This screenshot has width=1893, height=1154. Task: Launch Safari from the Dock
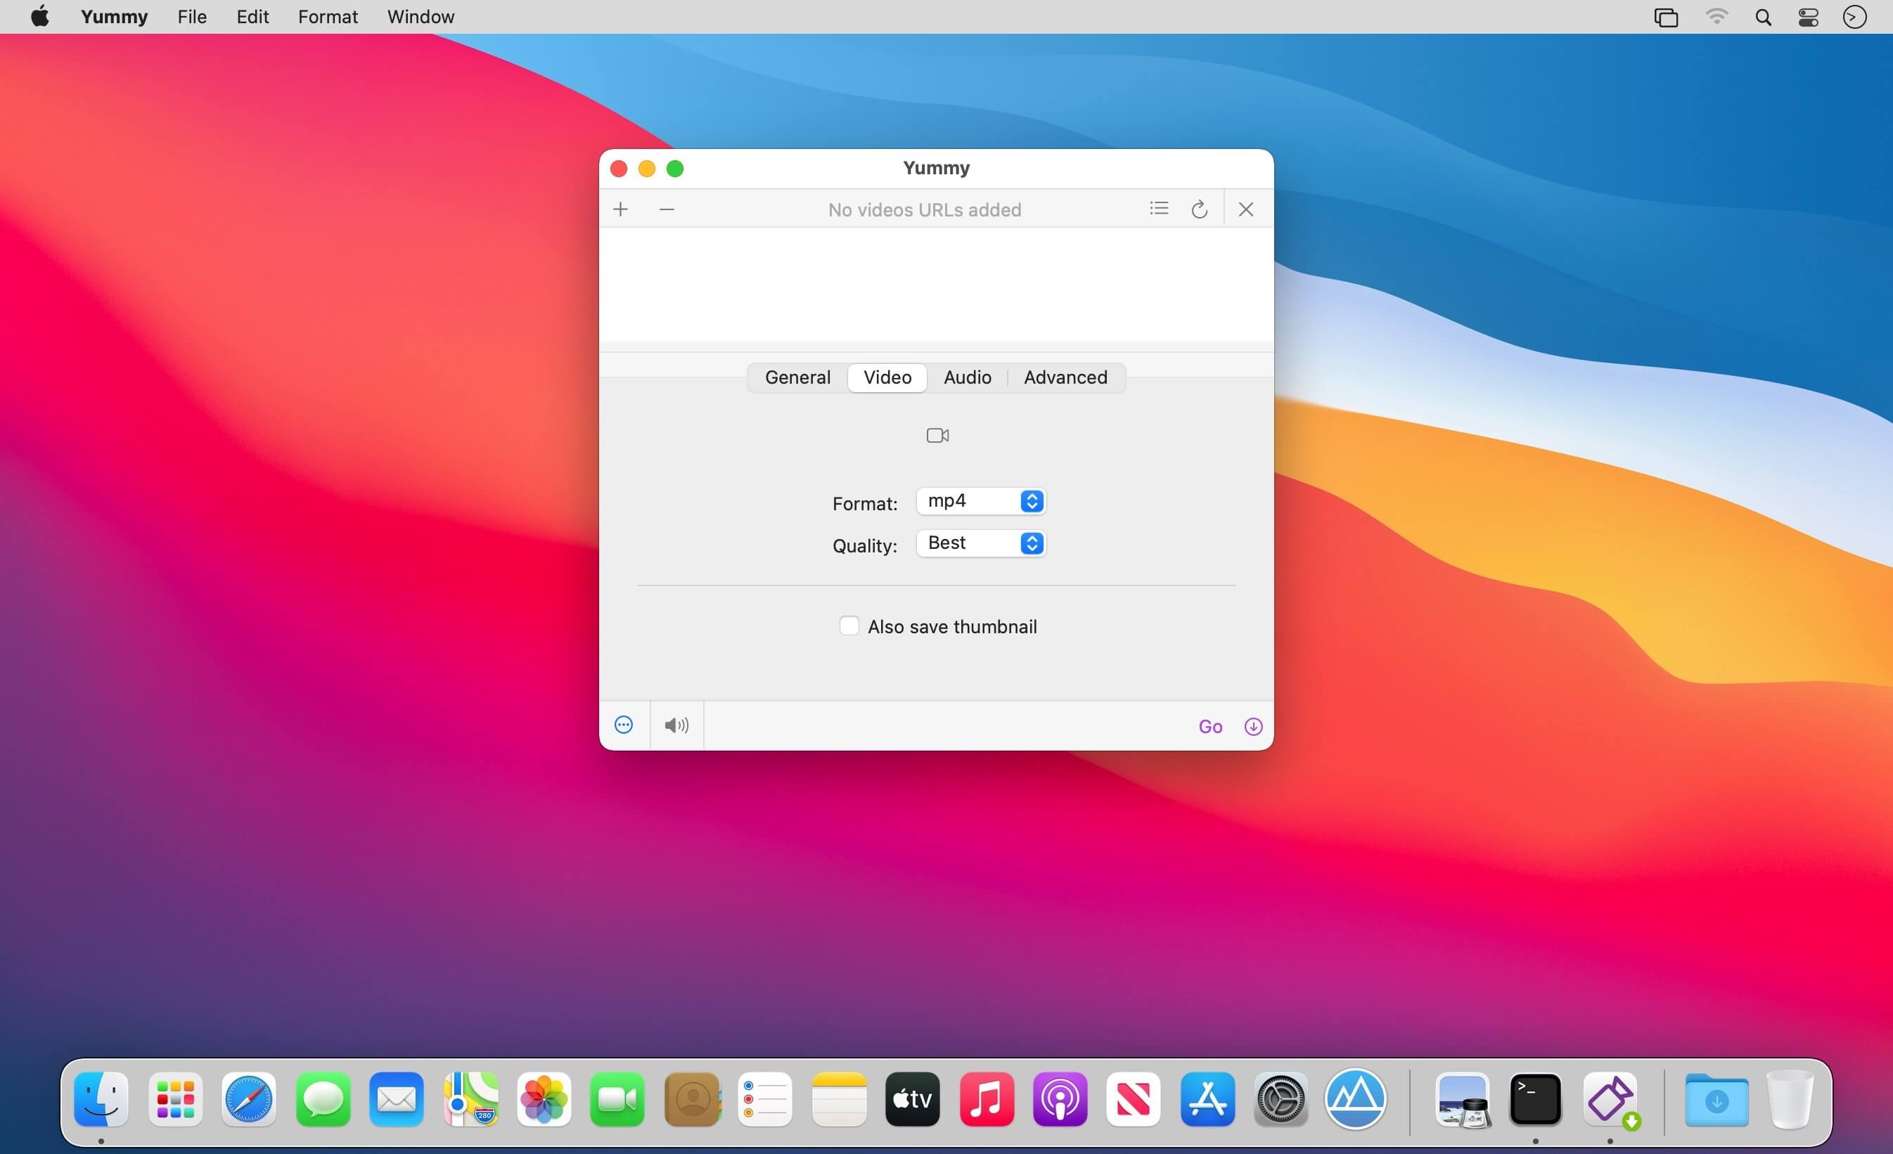point(249,1098)
